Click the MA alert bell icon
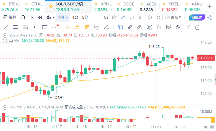Viewport: 216px width, 131px height. (11, 41)
